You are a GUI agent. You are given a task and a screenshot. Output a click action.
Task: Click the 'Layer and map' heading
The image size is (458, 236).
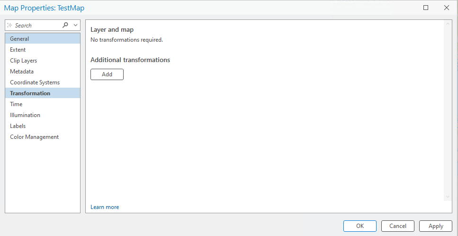coord(112,29)
